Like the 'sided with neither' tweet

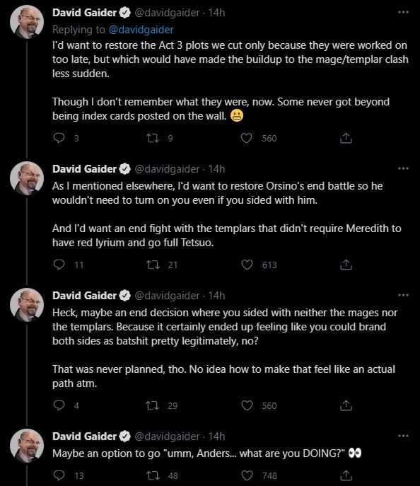(247, 405)
